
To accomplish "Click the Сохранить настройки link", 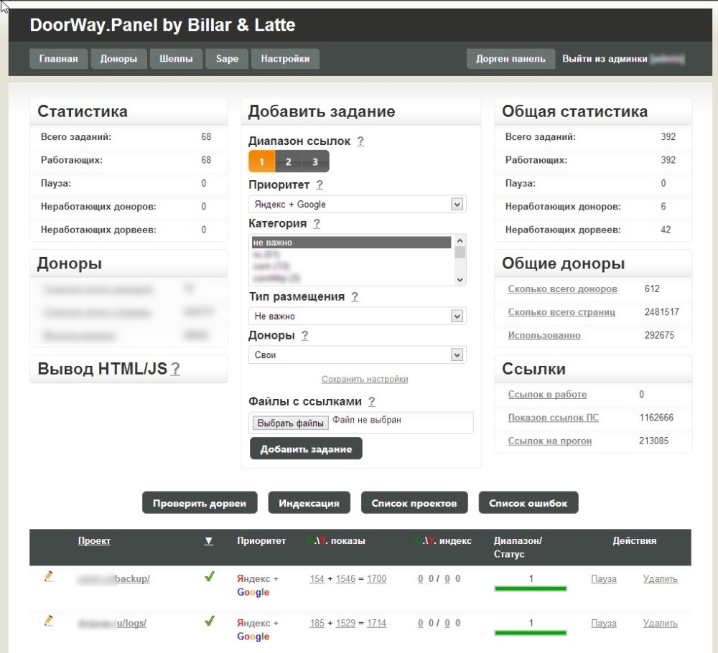I will [365, 379].
